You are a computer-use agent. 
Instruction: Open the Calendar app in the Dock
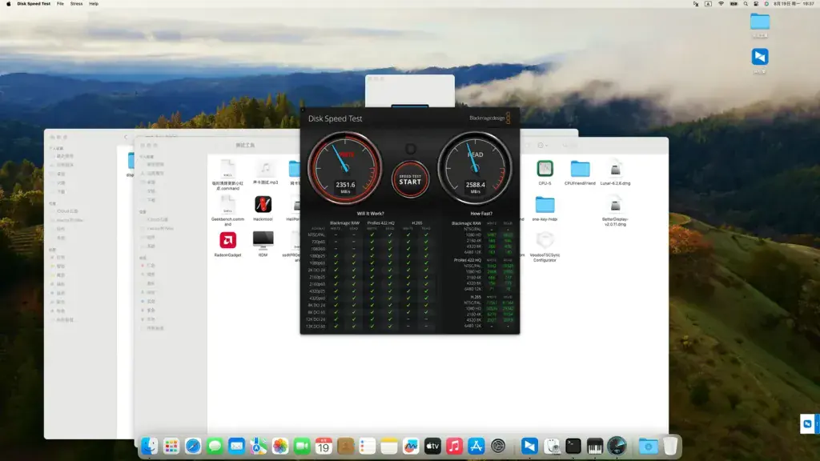click(324, 446)
